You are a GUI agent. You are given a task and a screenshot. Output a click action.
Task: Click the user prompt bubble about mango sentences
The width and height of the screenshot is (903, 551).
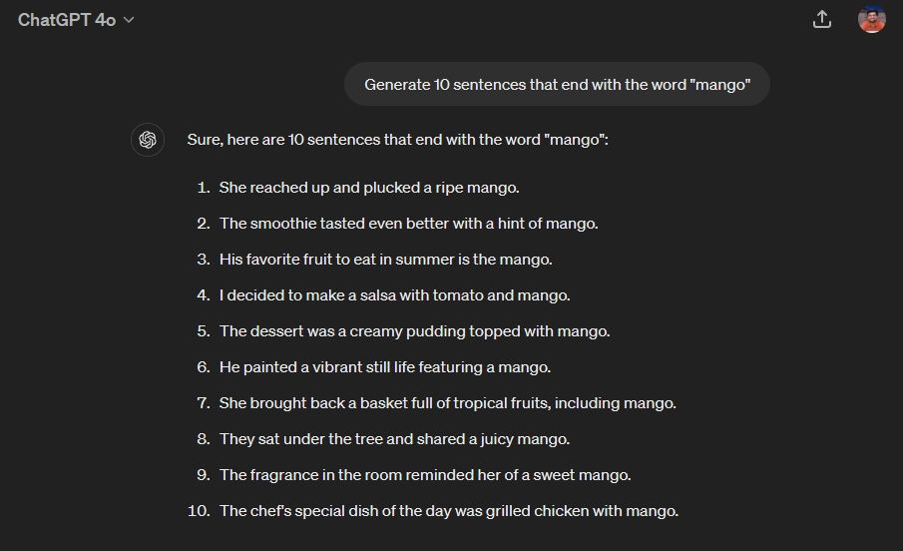(557, 84)
